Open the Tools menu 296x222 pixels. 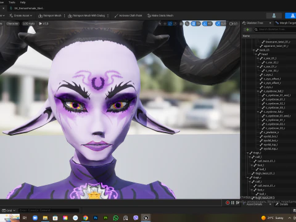tap(12, 2)
